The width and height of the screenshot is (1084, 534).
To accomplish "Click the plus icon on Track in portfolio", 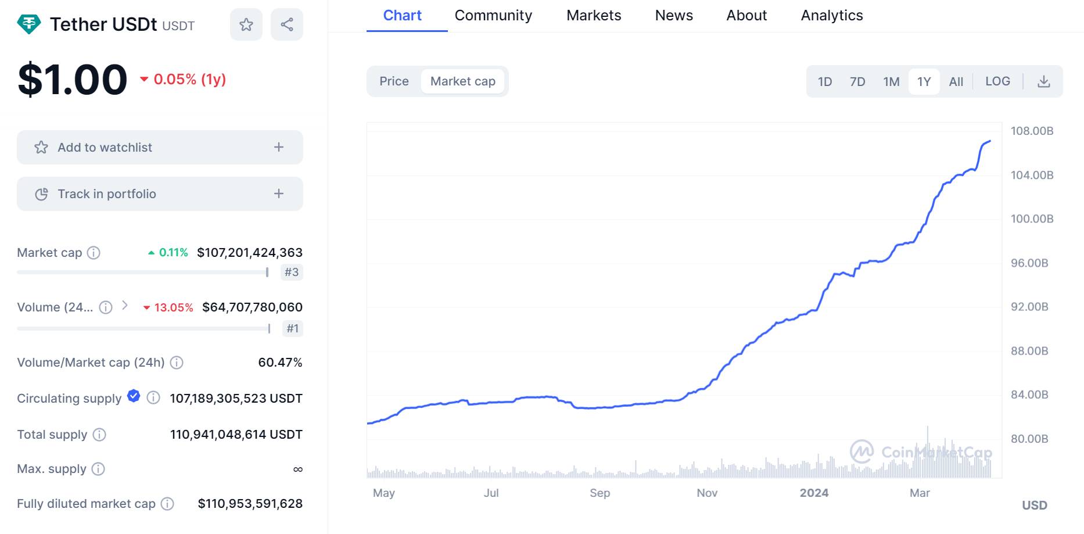I will point(279,194).
